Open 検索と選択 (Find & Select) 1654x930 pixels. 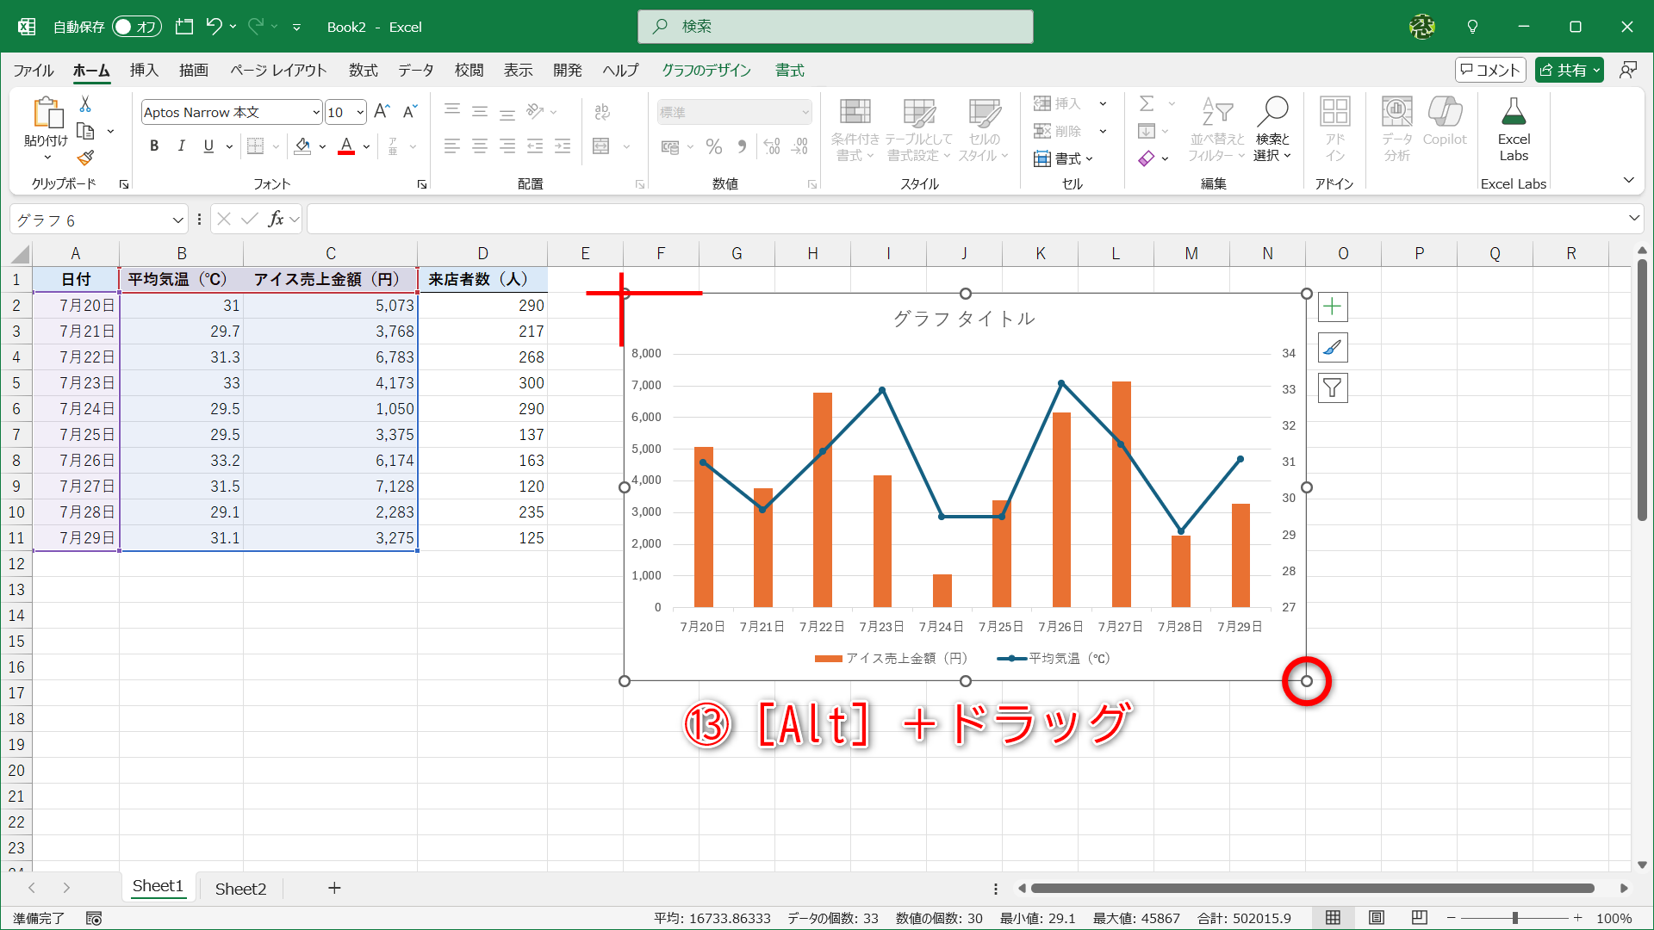click(x=1272, y=129)
